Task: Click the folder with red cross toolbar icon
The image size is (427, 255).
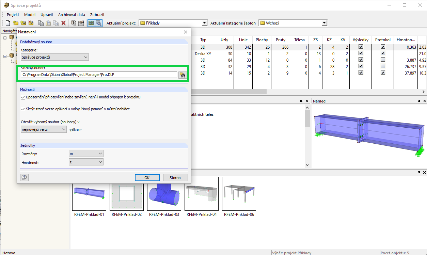Action: pos(31,23)
